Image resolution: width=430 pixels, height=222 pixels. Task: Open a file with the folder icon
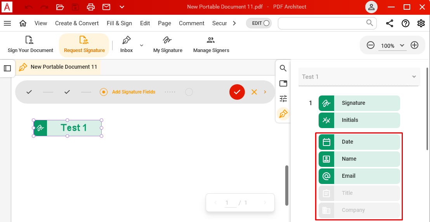click(x=60, y=7)
